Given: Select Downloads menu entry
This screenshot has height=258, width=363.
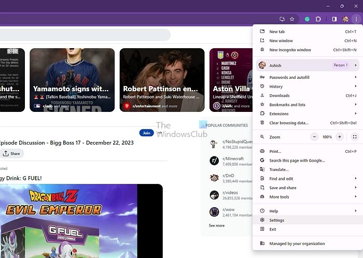Looking at the screenshot, I should pos(308,95).
